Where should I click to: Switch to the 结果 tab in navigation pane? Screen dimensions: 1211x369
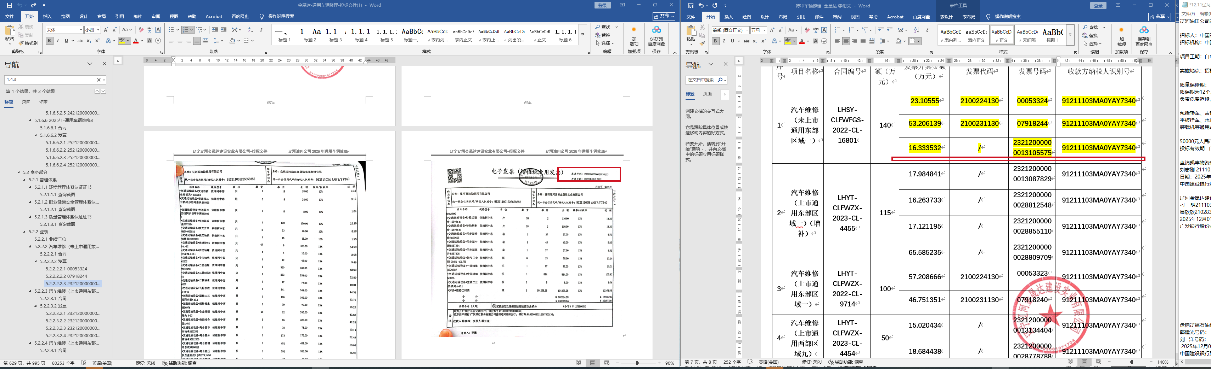43,102
